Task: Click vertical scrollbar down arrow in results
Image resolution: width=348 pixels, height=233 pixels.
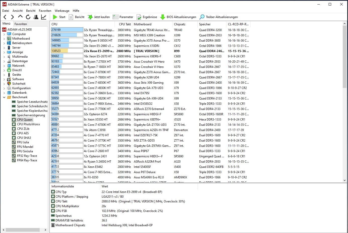Action: tap(344, 180)
